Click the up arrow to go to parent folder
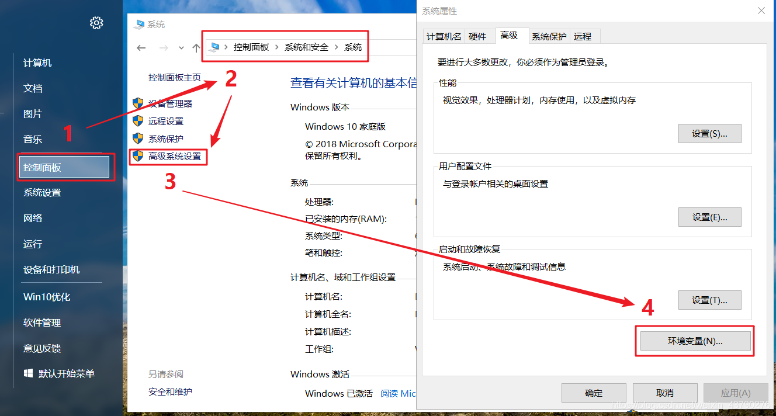776x416 pixels. (x=196, y=47)
